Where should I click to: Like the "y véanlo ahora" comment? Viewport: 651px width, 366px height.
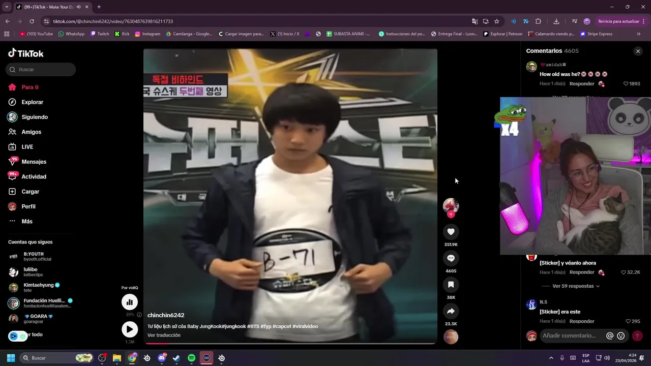point(624,272)
